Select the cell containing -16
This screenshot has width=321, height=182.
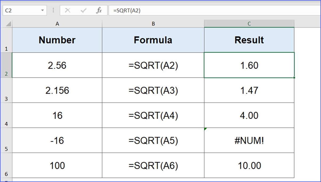pyautogui.click(x=57, y=140)
